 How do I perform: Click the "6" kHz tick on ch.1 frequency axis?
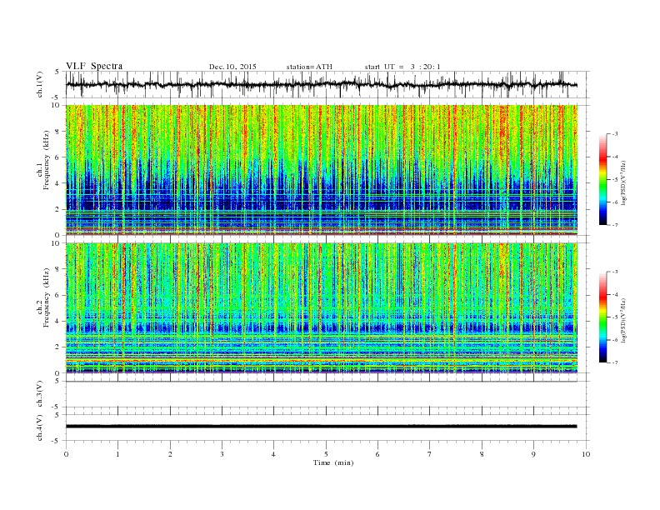[58, 157]
